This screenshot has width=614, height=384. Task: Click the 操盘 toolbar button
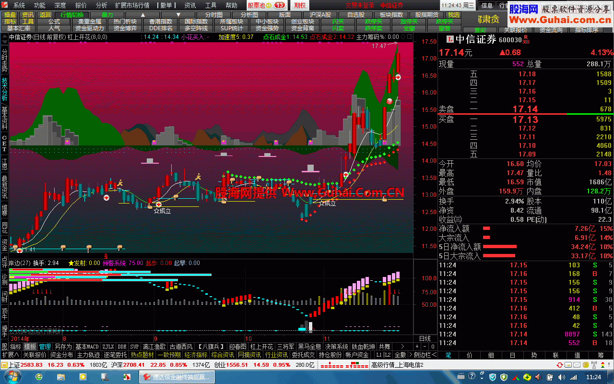[10, 15]
